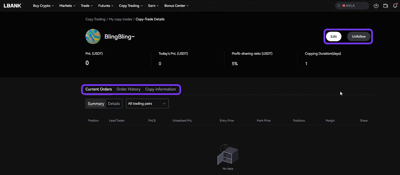Click the Unfollow button
The width and height of the screenshot is (400, 175).
point(359,36)
